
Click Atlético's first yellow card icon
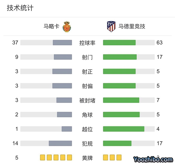pyautogui.click(x=106, y=158)
